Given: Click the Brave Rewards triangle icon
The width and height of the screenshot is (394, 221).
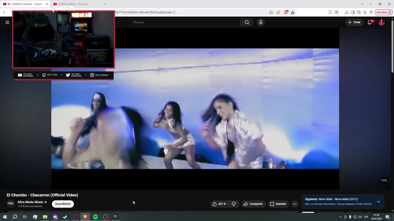Looking at the screenshot, I should point(292,12).
